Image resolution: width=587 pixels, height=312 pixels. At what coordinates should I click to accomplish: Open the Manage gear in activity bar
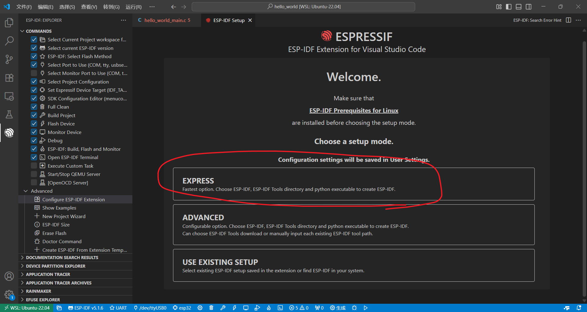tap(9, 295)
